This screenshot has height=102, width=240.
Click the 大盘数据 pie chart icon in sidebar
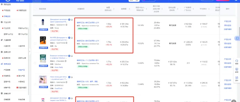click(2, 40)
